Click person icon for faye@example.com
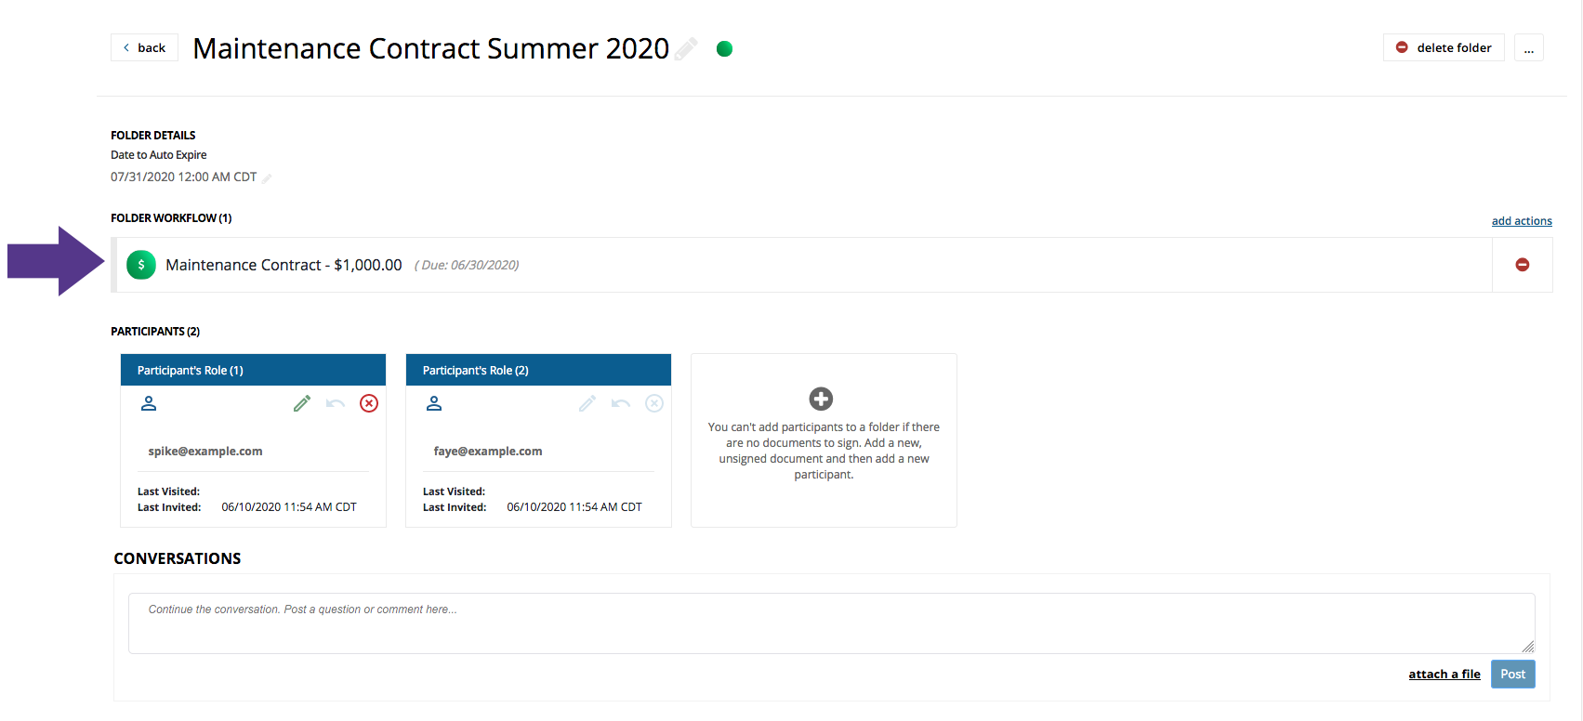Viewport: 1583px width, 721px height. (434, 403)
